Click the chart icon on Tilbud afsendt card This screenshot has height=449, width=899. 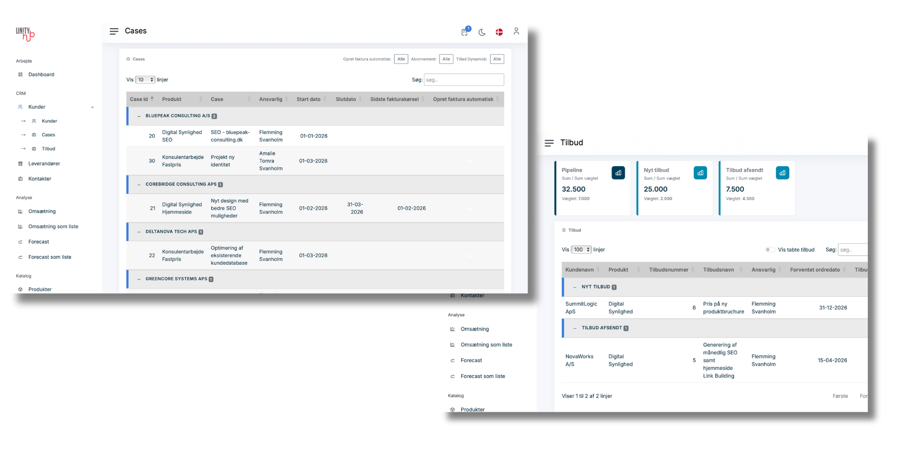[782, 173]
